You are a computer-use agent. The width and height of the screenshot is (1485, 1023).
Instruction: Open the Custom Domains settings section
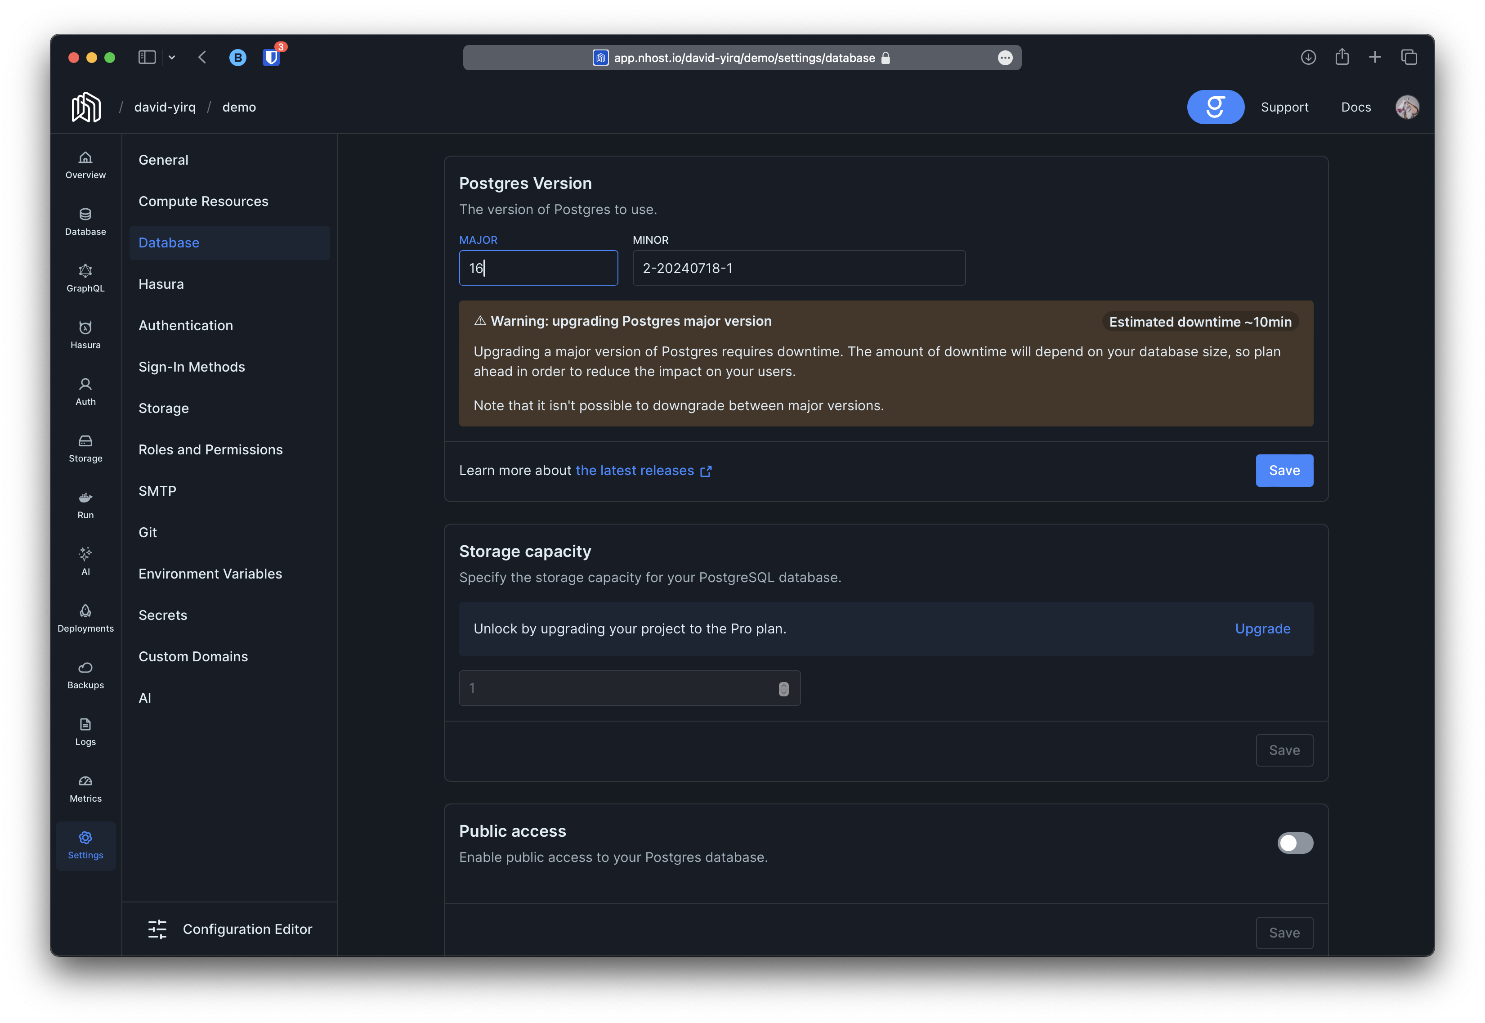[x=193, y=656]
